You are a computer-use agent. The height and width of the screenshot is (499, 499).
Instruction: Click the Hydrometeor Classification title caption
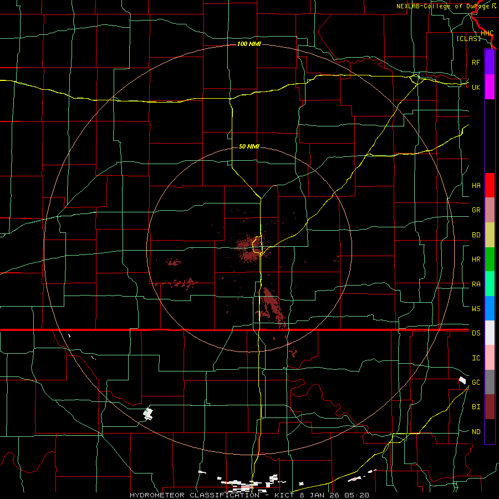coord(249,495)
